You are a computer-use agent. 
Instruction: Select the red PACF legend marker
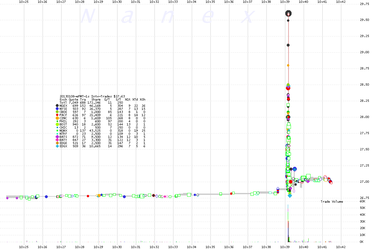pyautogui.click(x=57, y=115)
